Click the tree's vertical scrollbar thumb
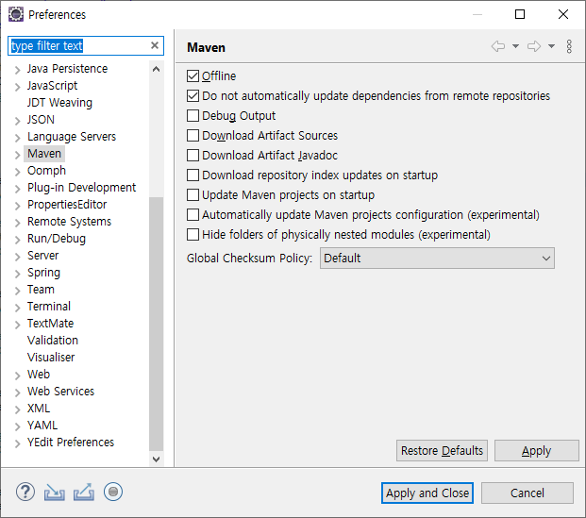This screenshot has height=518, width=586. pos(157,324)
